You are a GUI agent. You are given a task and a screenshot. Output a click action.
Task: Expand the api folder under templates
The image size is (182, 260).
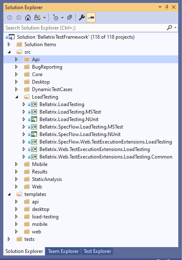pos(16,202)
